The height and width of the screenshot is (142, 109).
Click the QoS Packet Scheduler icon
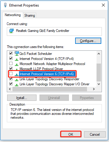click(17, 53)
